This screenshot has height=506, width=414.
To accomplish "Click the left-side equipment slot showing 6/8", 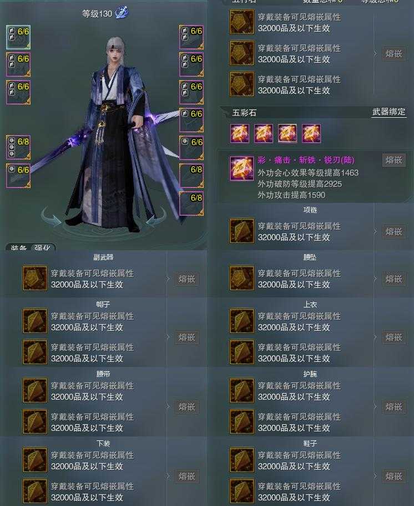I will click(18, 147).
